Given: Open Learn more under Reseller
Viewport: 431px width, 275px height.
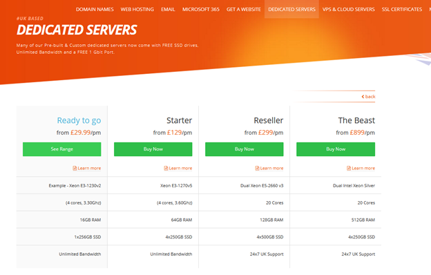Looking at the screenshot, I should pyautogui.click(x=272, y=168).
